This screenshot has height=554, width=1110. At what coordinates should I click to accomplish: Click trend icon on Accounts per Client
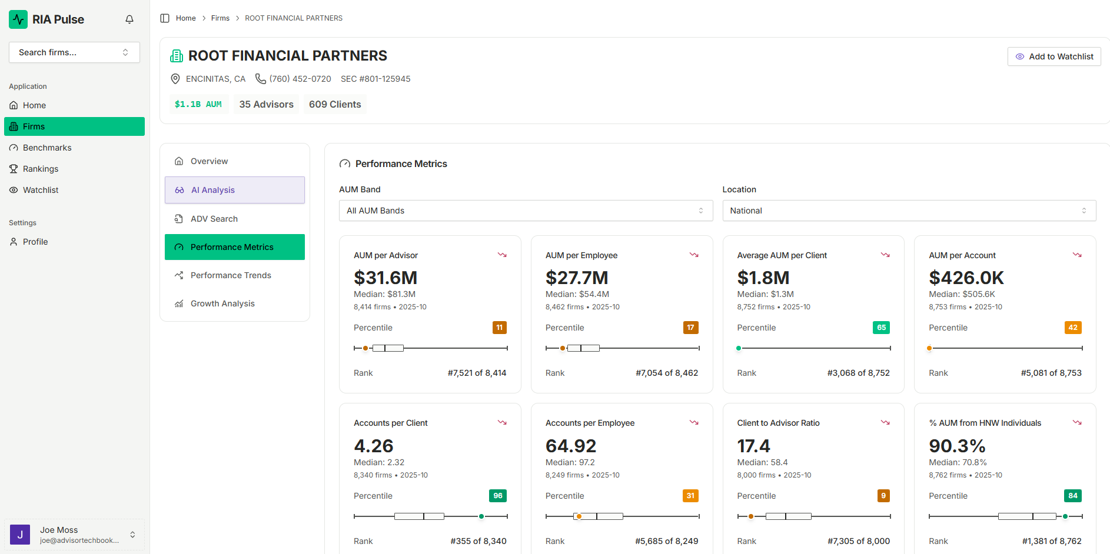pyautogui.click(x=502, y=422)
